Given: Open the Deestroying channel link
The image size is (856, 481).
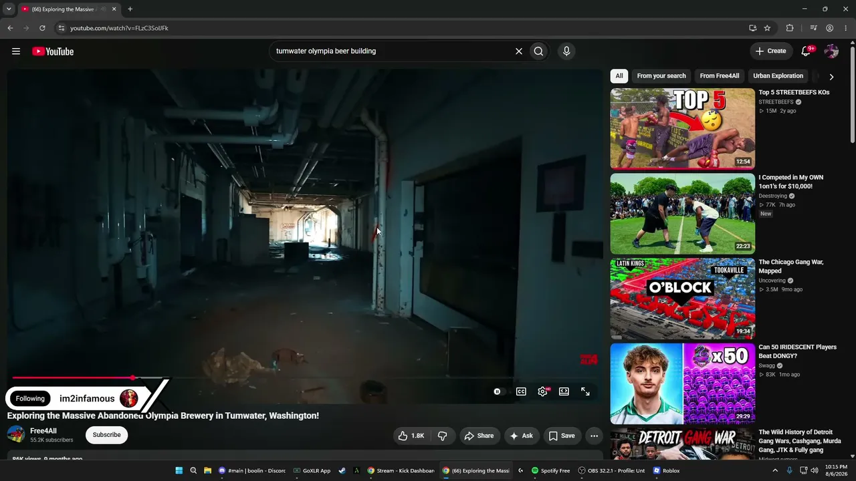Looking at the screenshot, I should coord(773,196).
